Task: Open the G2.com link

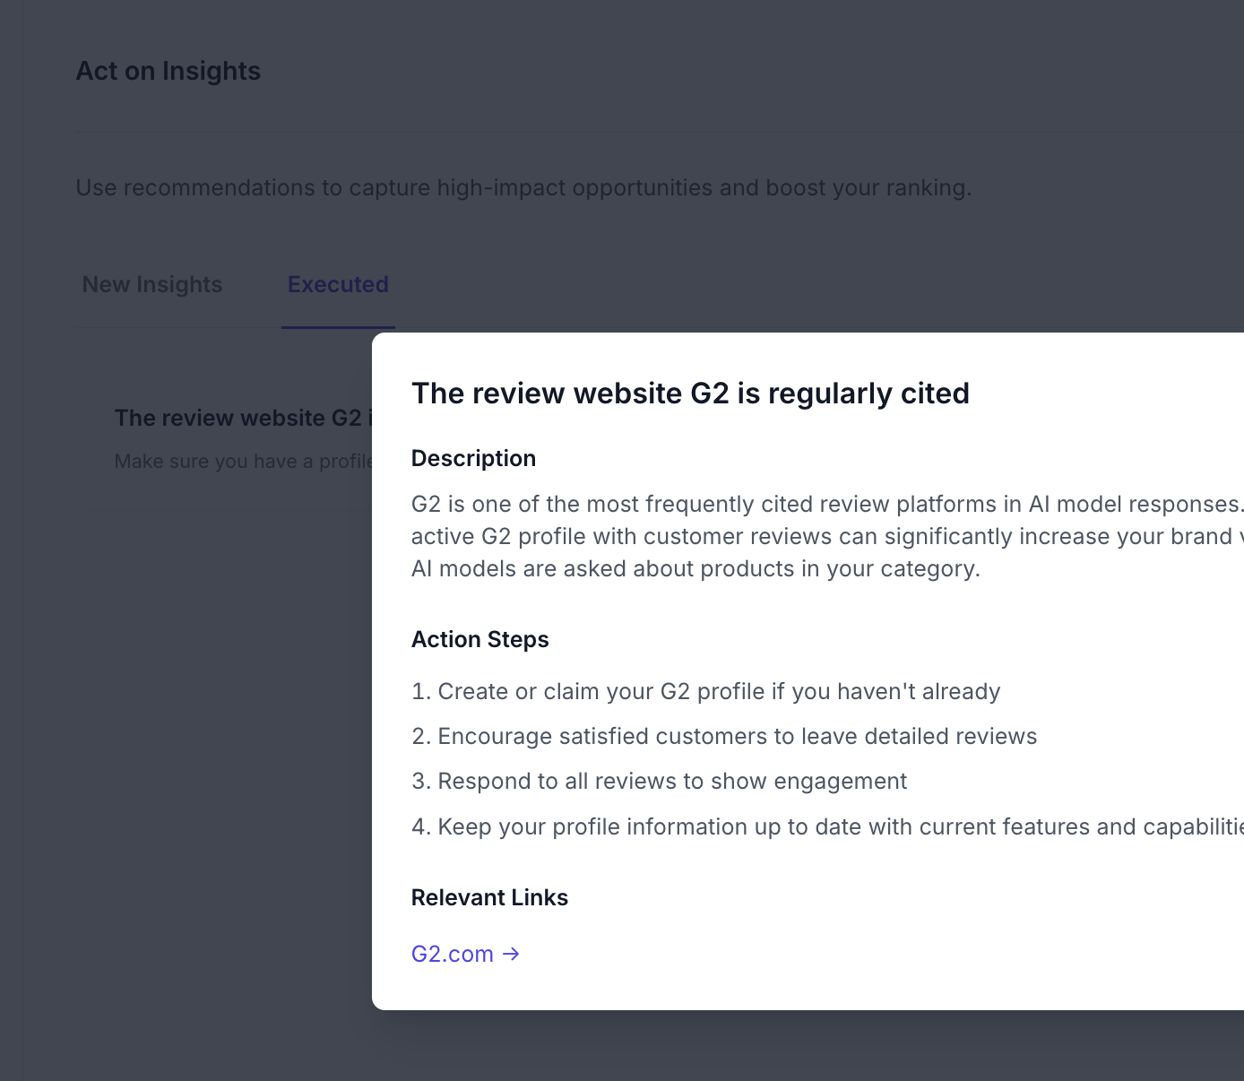Action: point(453,954)
